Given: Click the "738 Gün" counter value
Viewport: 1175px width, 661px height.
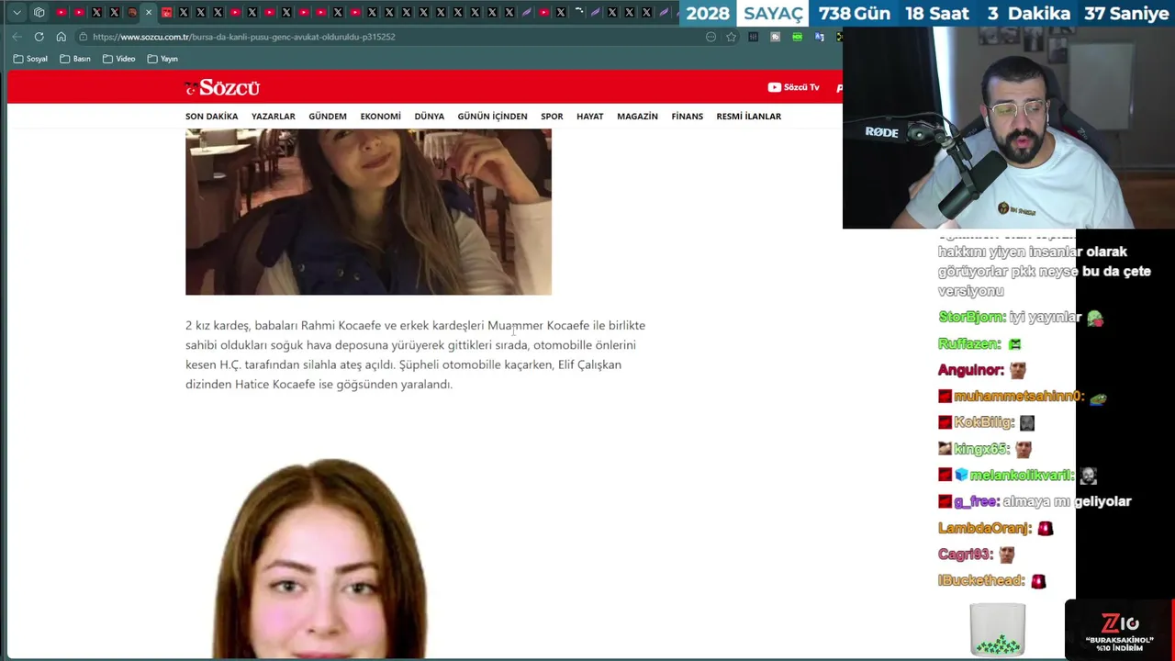Looking at the screenshot, I should point(855,14).
